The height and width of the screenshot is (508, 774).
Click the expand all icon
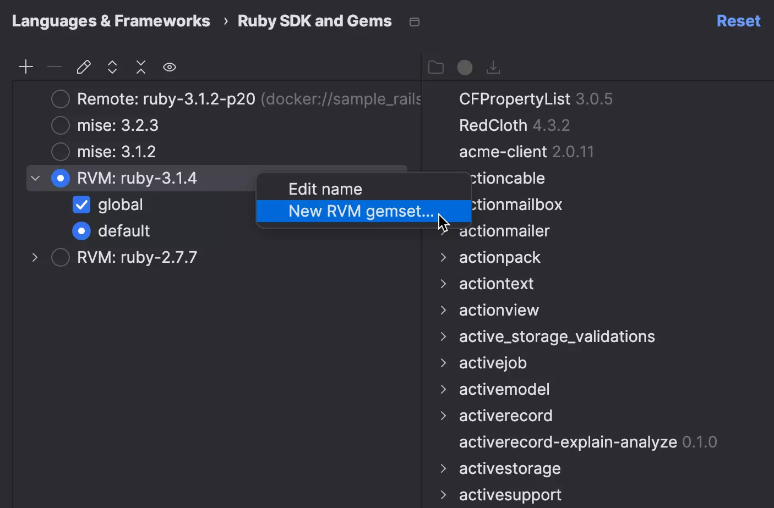(x=112, y=67)
